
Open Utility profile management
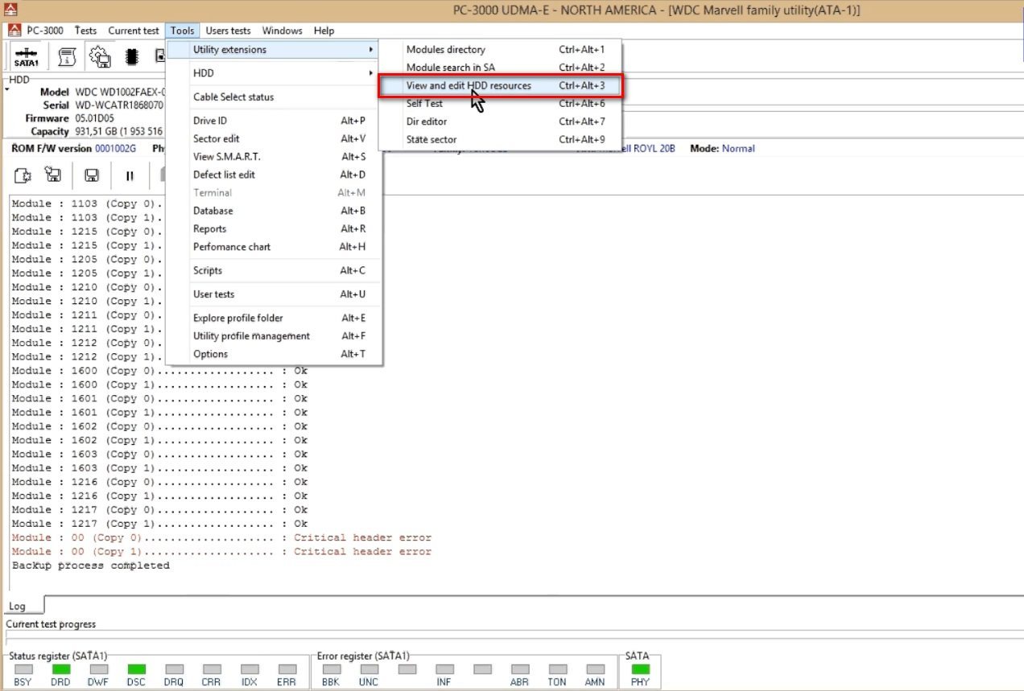click(273, 336)
